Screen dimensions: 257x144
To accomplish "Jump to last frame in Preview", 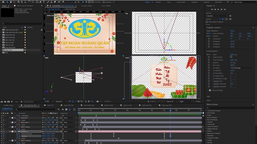I will coord(225,9).
